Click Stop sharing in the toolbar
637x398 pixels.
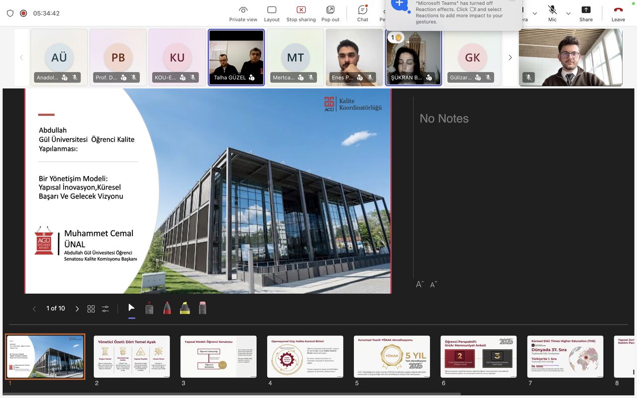(301, 13)
